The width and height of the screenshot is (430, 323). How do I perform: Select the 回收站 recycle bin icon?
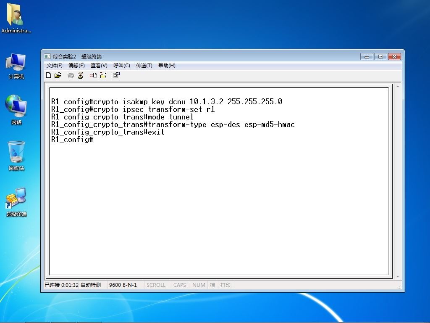16,156
